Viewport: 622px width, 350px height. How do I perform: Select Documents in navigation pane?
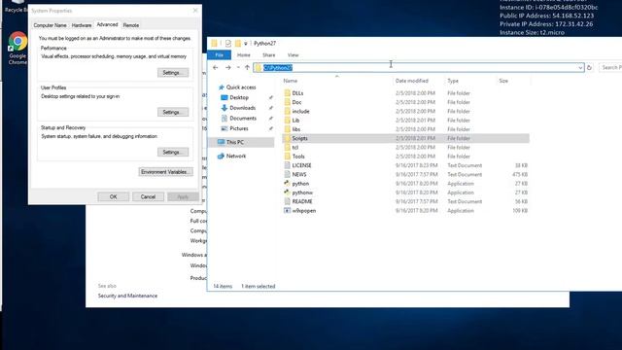coord(243,118)
